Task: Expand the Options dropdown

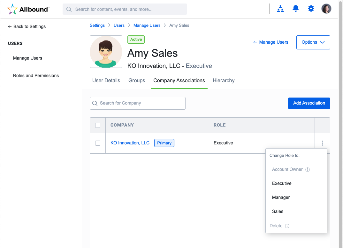Action: pos(313,42)
